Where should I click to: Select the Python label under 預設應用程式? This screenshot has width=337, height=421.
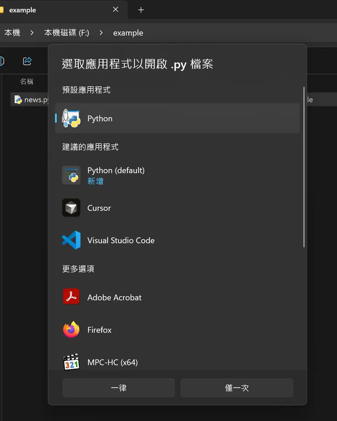[100, 118]
